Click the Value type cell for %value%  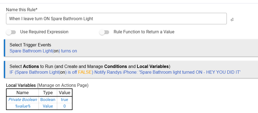(x=48, y=106)
